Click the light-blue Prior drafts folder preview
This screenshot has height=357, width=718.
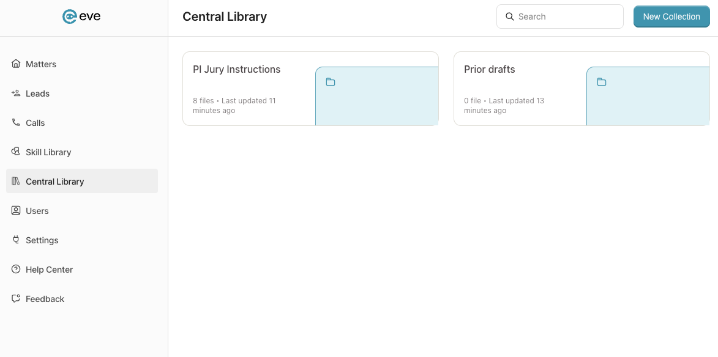648,97
